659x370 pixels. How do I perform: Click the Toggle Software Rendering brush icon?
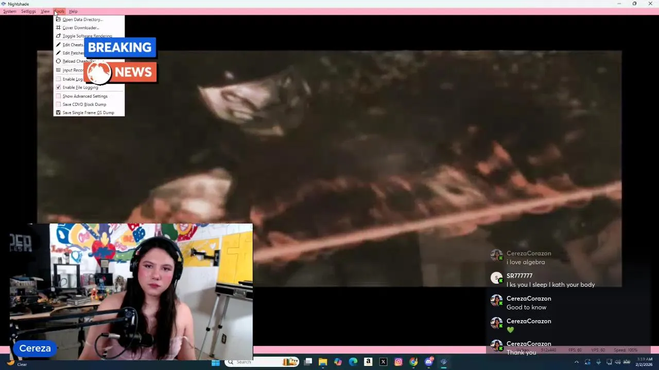58,36
